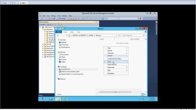Select Paste shortcut in context menu
Viewport: 196px width, 110px height.
pos(116,64)
